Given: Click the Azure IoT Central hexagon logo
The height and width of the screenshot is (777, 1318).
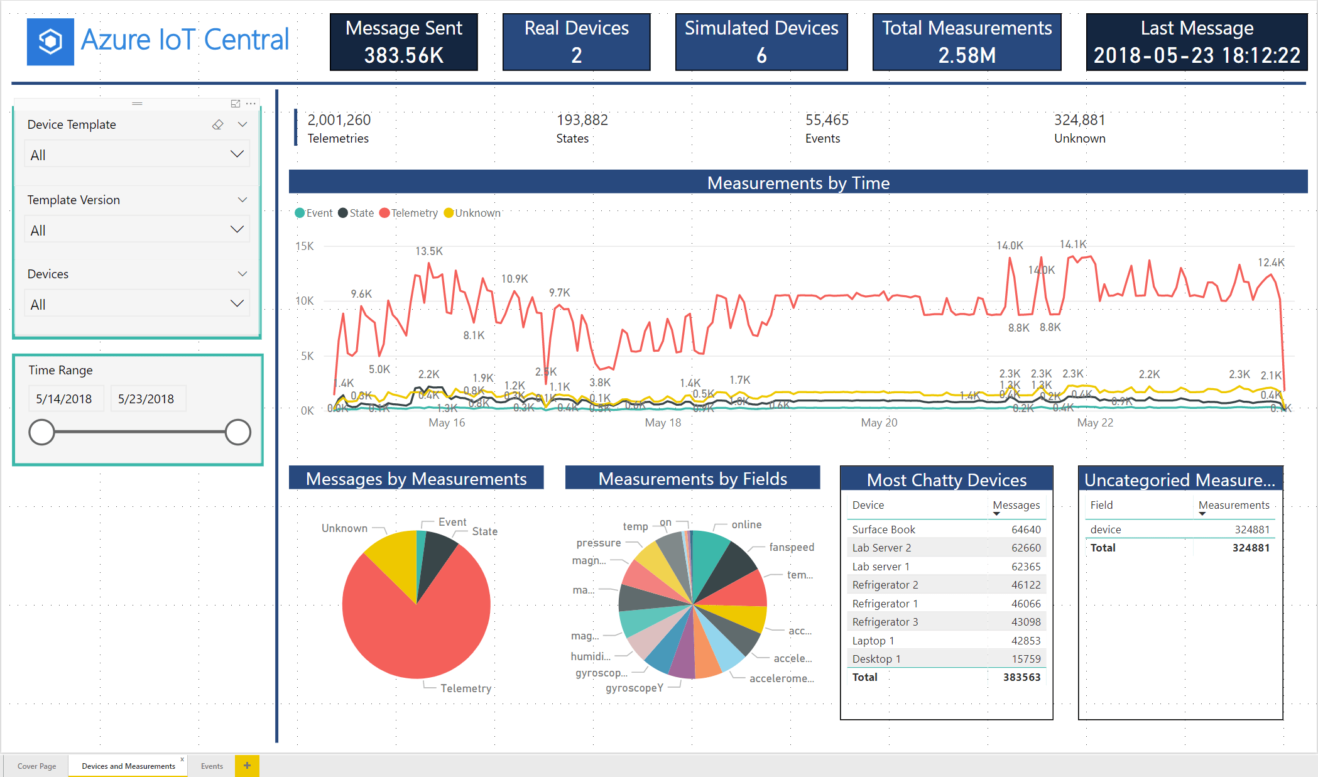Looking at the screenshot, I should 50,40.
